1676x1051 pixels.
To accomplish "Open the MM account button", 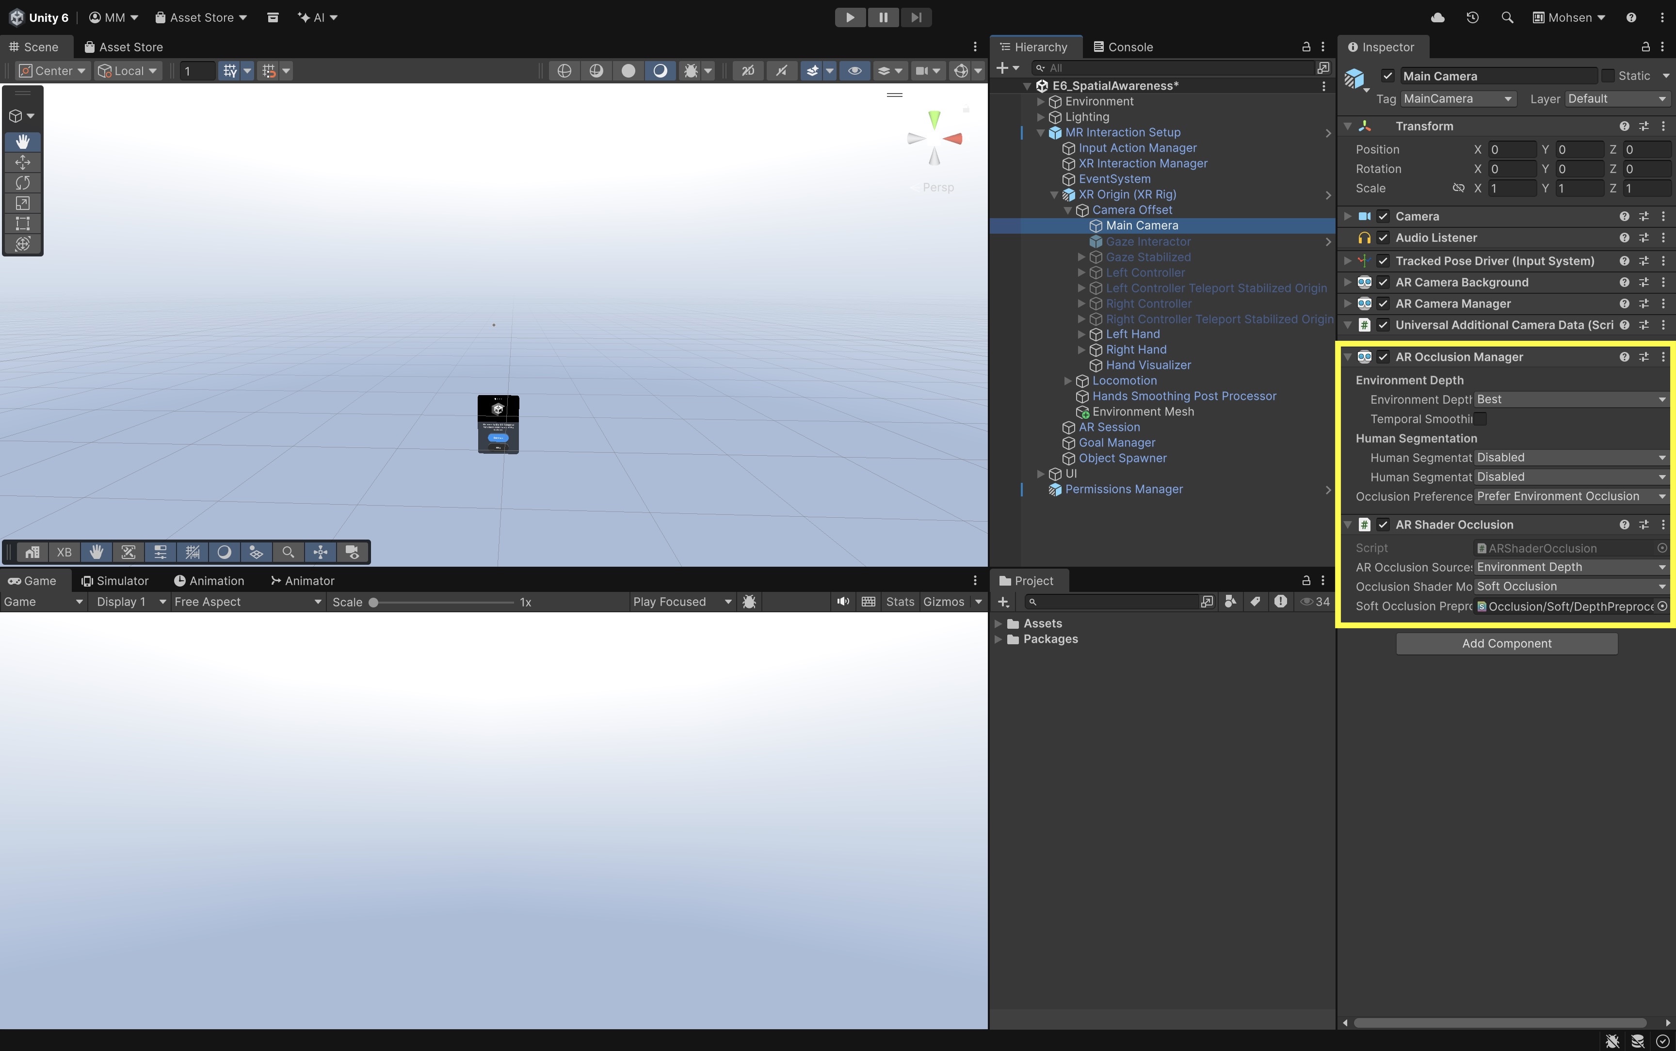I will 113,17.
